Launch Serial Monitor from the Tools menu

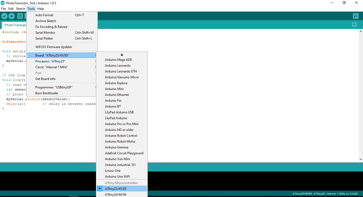coord(62,33)
